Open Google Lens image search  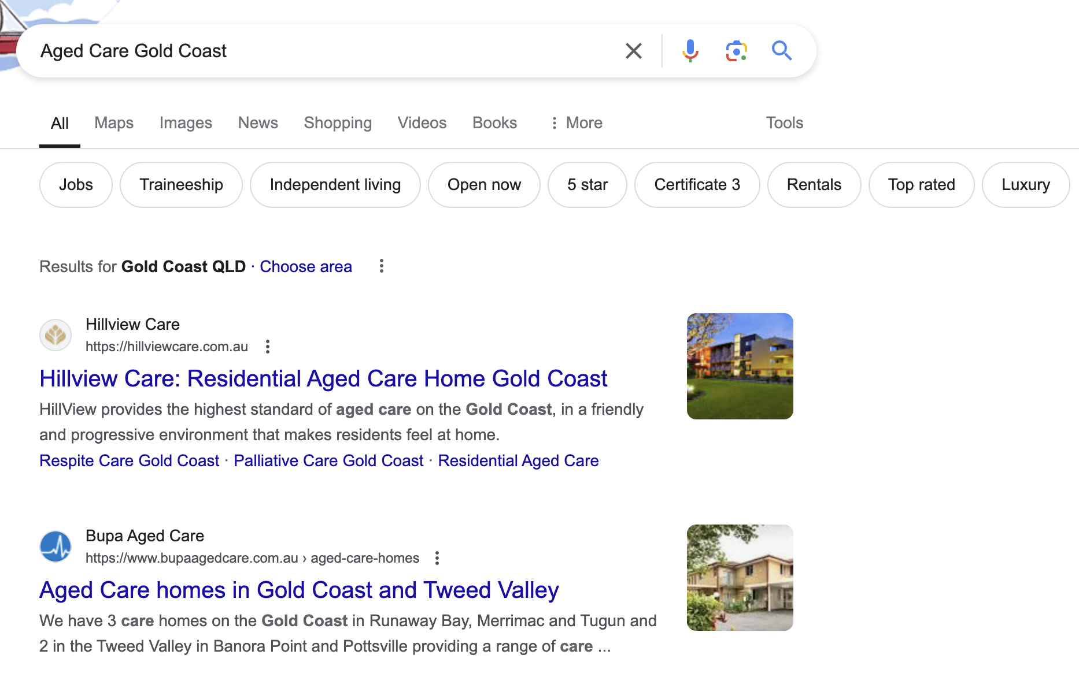pos(736,51)
